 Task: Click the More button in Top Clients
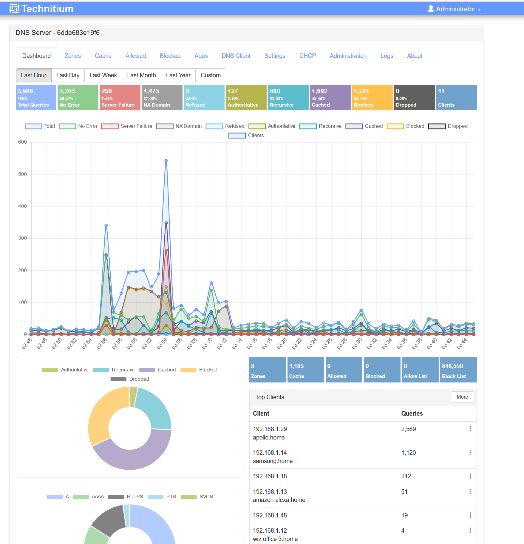462,397
